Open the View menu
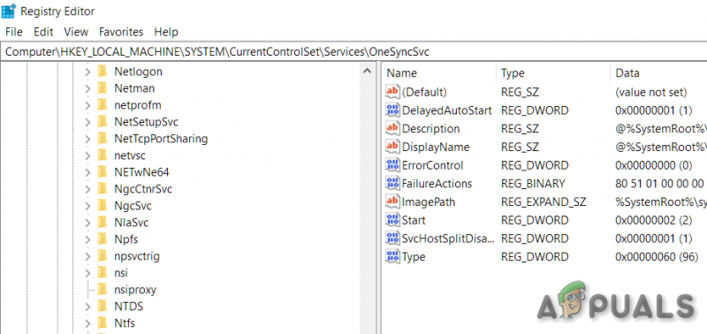 coord(76,32)
